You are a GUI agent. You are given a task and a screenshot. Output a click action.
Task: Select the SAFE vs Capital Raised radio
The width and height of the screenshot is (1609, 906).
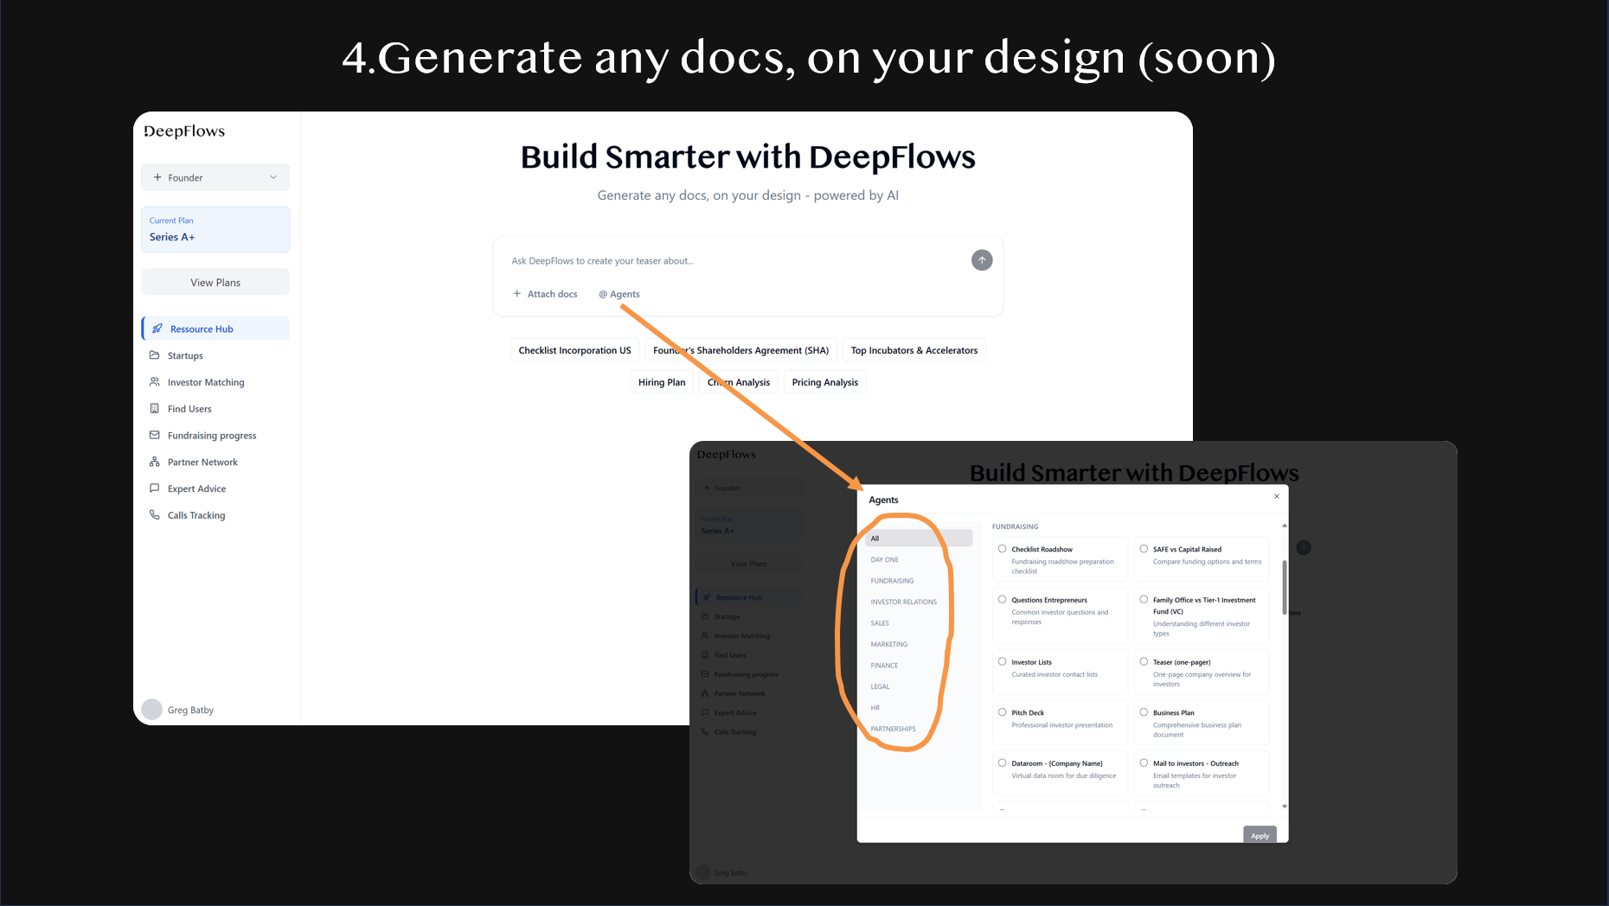(1144, 549)
